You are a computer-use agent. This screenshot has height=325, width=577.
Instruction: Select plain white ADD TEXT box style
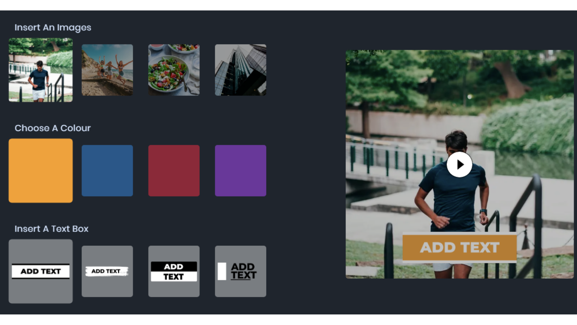coord(40,271)
